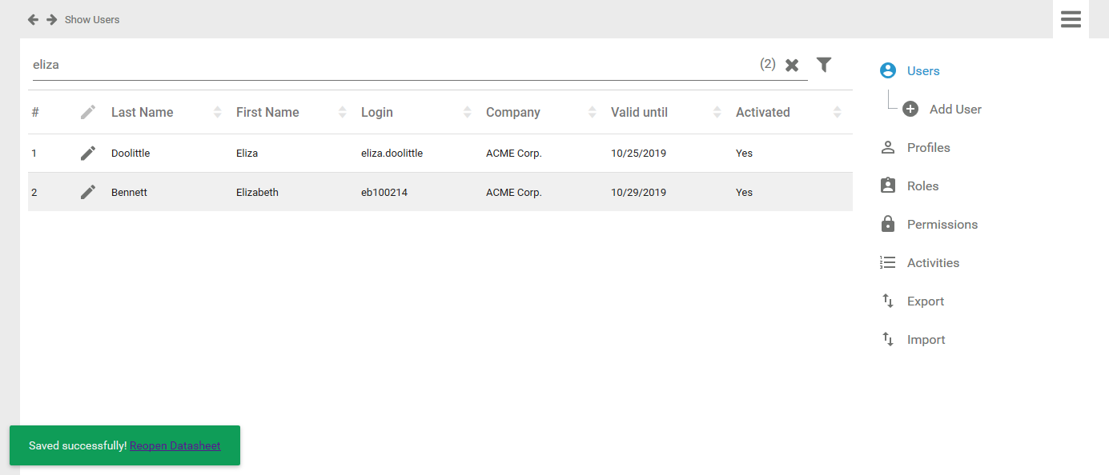
Task: Select Export in the sidebar
Action: click(925, 301)
